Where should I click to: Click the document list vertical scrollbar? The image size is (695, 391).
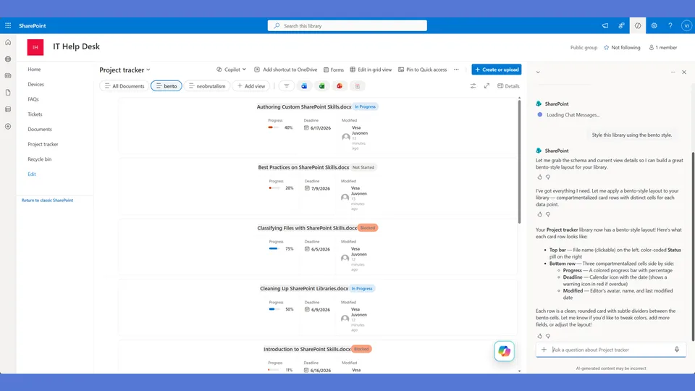pyautogui.click(x=520, y=162)
